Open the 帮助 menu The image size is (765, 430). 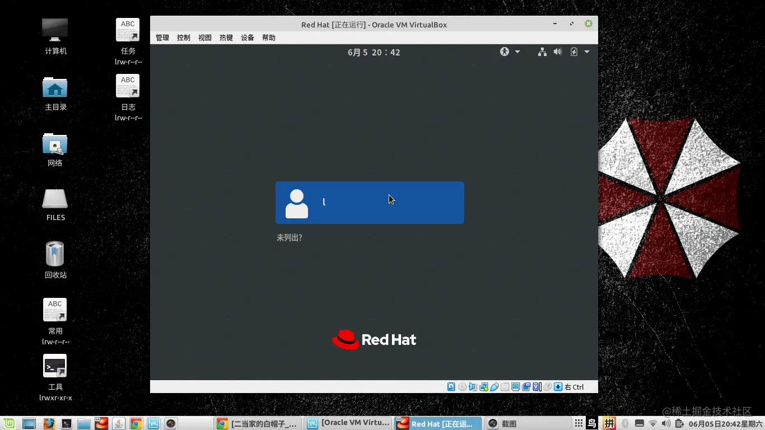pyautogui.click(x=269, y=38)
